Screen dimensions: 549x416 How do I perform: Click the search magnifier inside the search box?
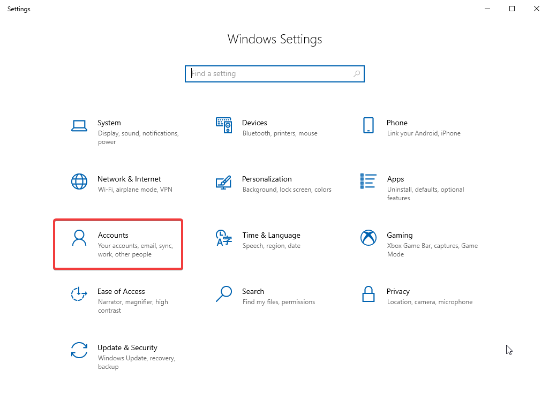(357, 73)
